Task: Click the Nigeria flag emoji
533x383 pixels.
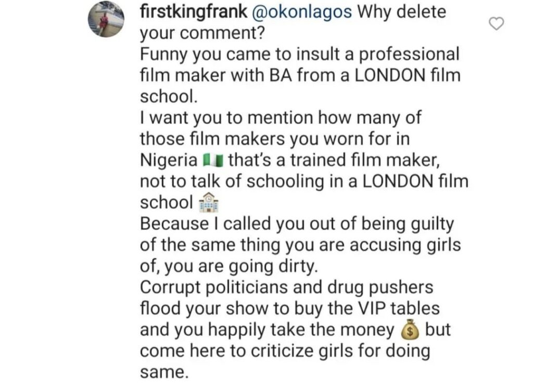Action: (x=213, y=161)
